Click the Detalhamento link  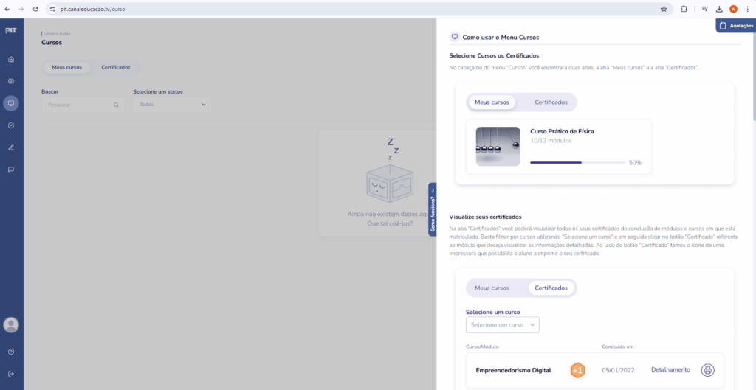[670, 370]
